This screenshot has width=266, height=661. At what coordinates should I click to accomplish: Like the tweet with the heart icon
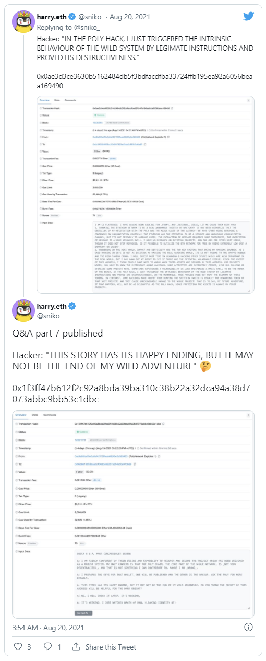18,646
